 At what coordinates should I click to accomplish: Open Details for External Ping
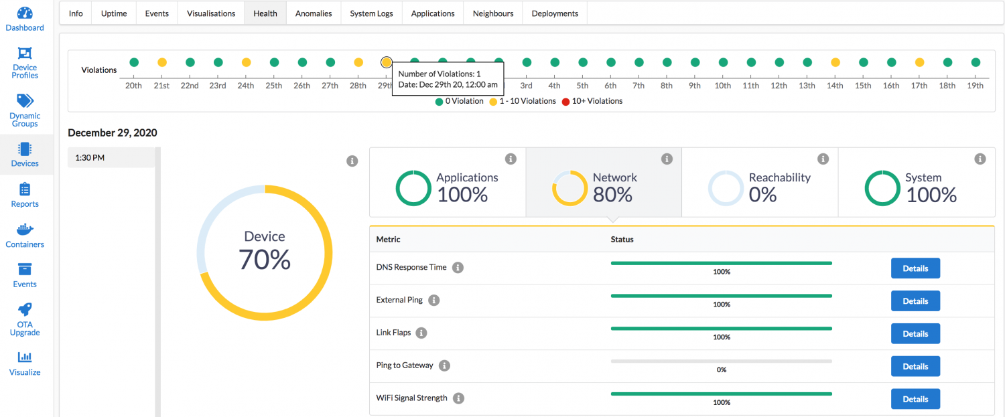pos(915,301)
